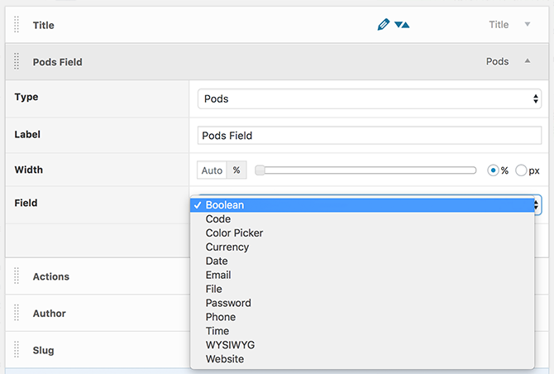Collapse the Pods Field settings panel
This screenshot has width=554, height=374.
point(528,62)
